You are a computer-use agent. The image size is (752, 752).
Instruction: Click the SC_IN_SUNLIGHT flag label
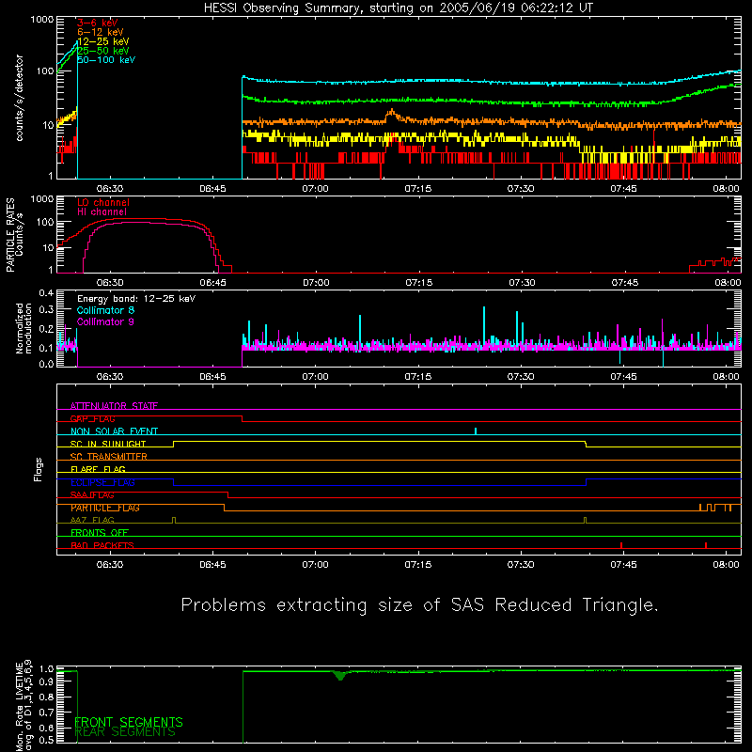pyautogui.click(x=108, y=444)
